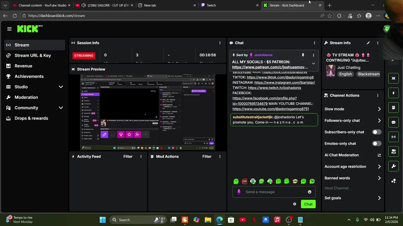
Task: Click the browser address bar URL
Action: [x=56, y=16]
